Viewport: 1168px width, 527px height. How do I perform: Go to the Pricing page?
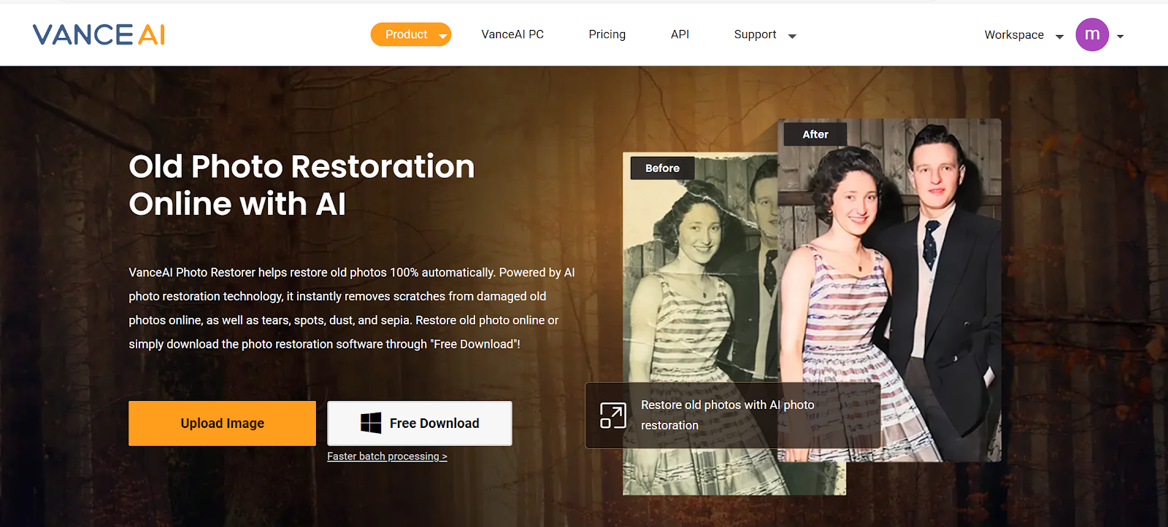(x=607, y=34)
